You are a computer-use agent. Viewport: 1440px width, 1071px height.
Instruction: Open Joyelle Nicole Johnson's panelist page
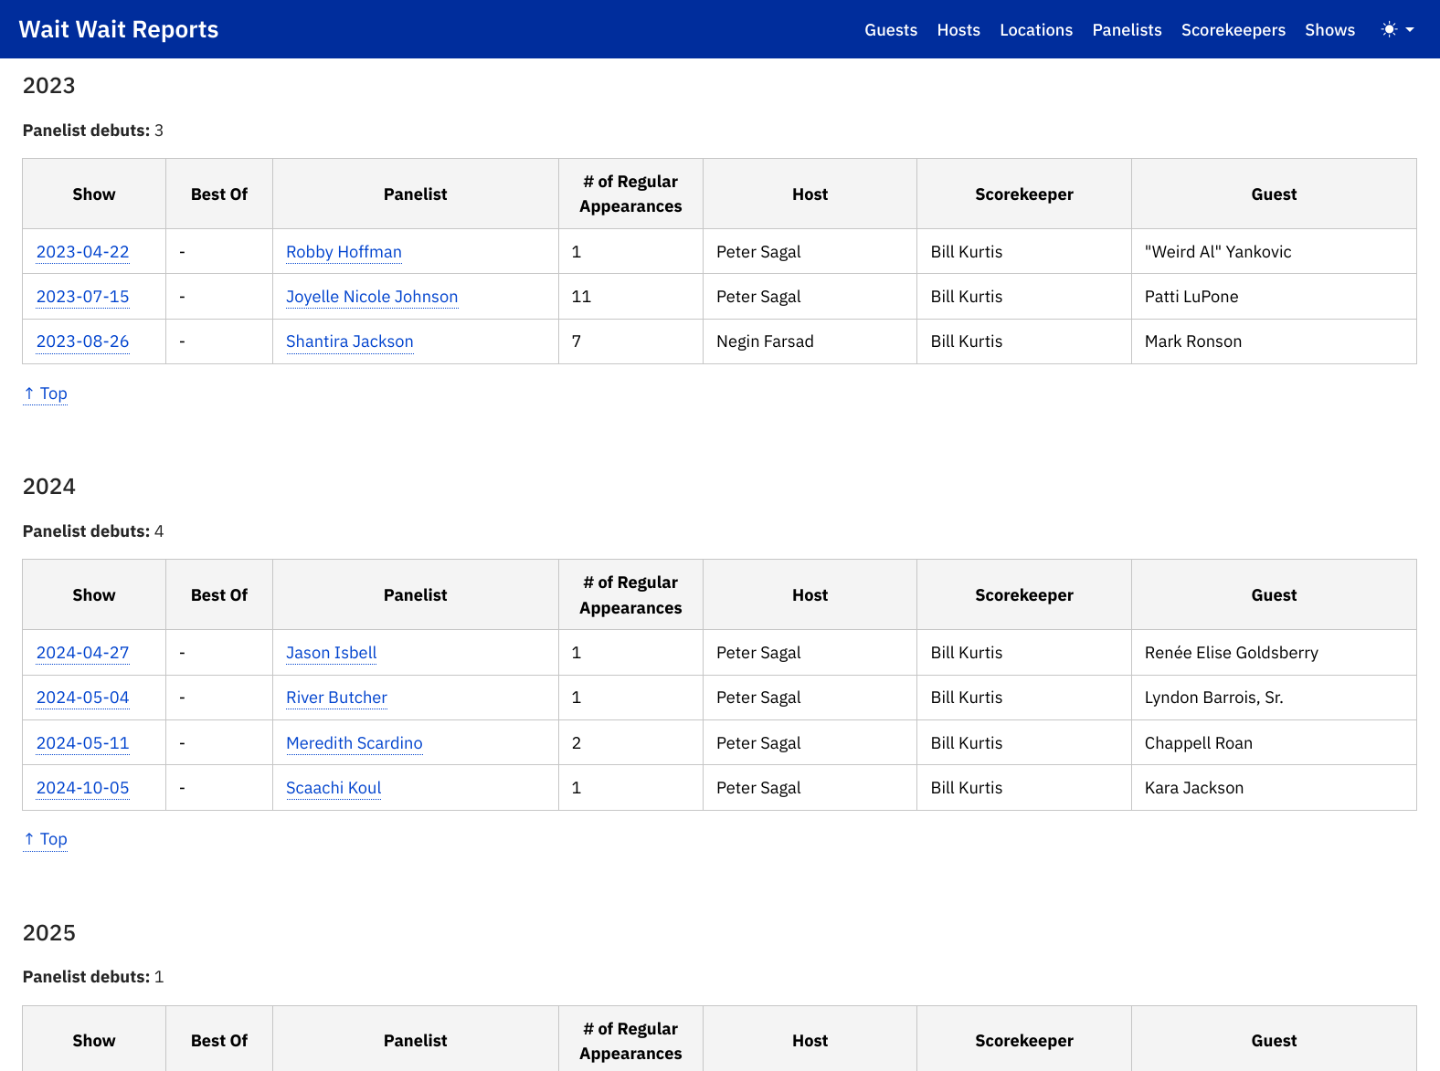371,297
